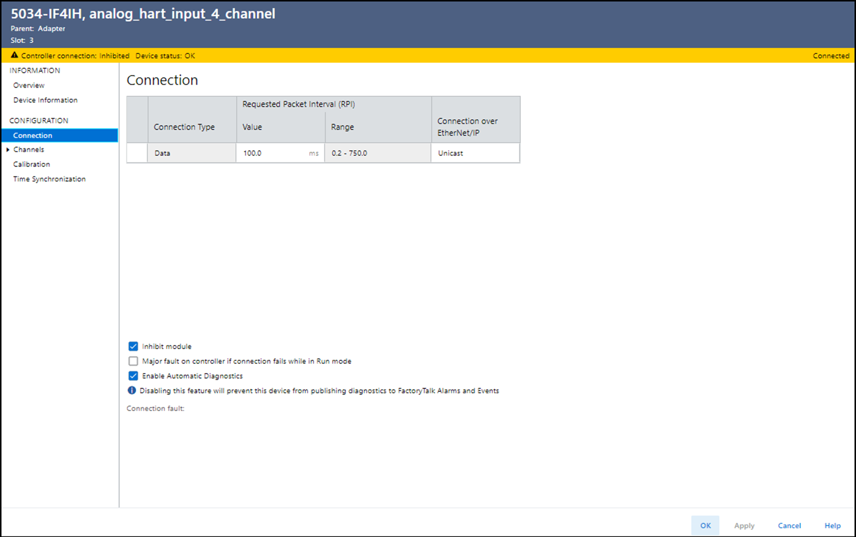Click the Cancel link button

coord(789,526)
